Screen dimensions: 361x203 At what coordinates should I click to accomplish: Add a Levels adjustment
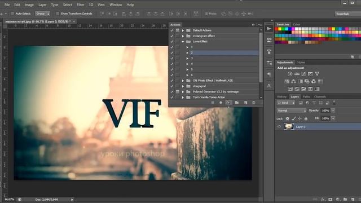coord(297,74)
